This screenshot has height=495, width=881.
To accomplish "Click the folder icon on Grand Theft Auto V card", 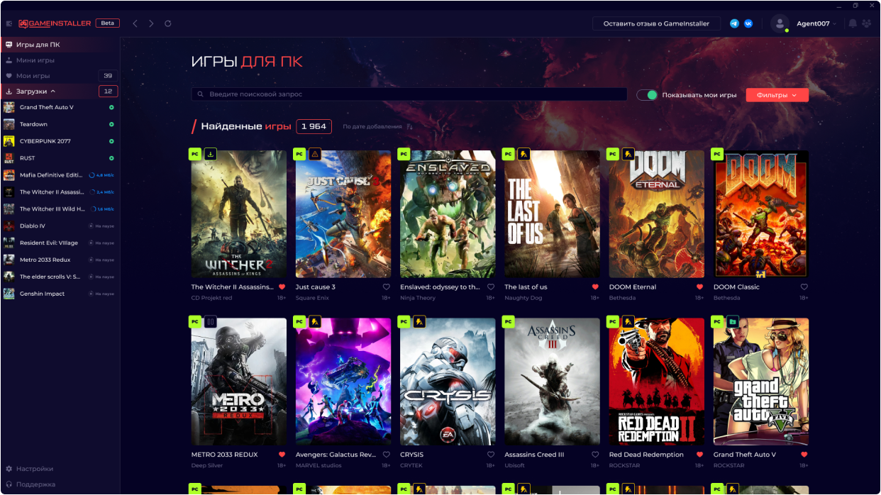I will coord(733,321).
